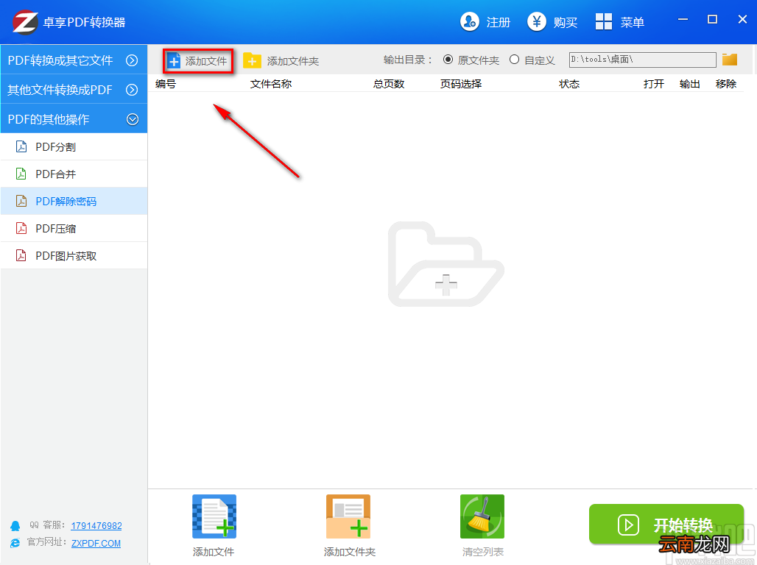The width and height of the screenshot is (757, 565).
Task: Collapse the PDF的其他操作 section
Action: point(74,119)
